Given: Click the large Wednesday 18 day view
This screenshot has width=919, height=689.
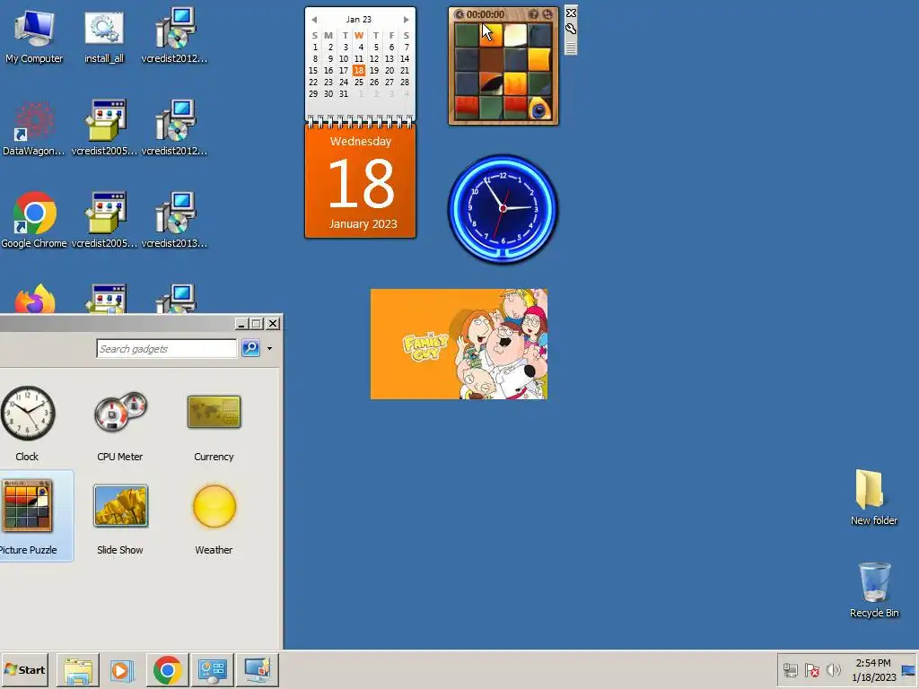Looking at the screenshot, I should pyautogui.click(x=361, y=181).
